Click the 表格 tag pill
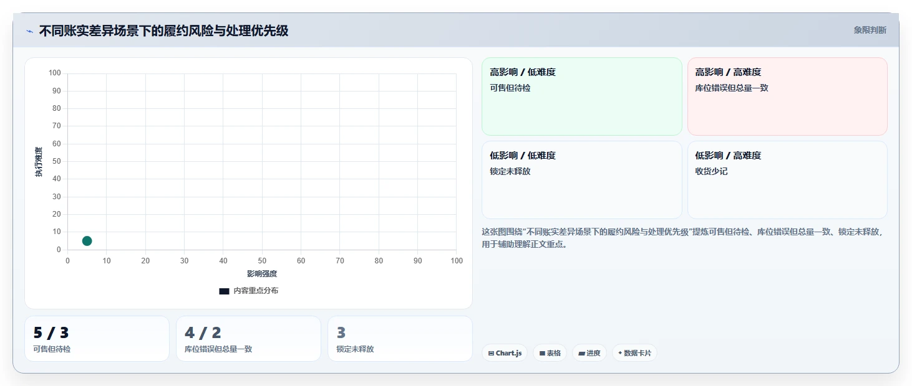Viewport: 912px width, 386px height. coord(550,353)
